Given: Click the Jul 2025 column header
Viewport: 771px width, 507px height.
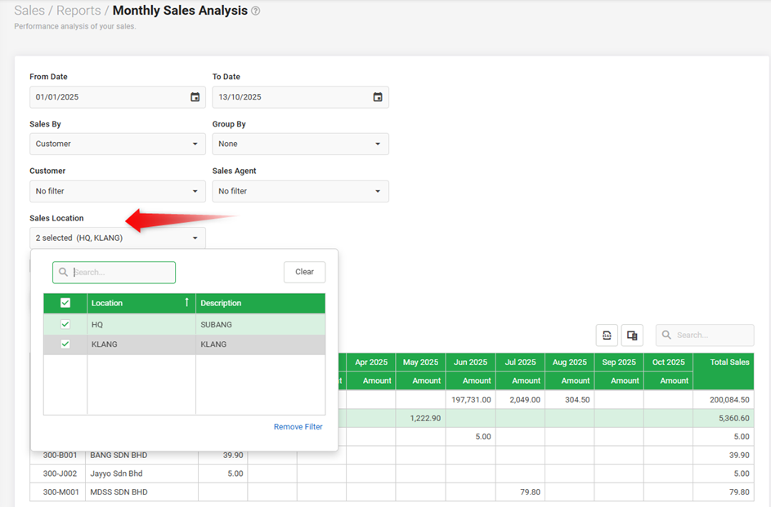Looking at the screenshot, I should [x=520, y=362].
